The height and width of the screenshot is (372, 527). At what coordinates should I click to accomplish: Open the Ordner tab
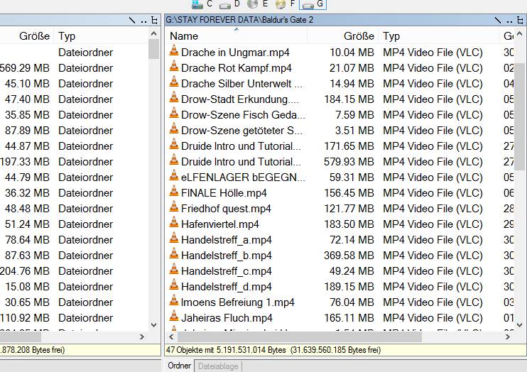[179, 366]
